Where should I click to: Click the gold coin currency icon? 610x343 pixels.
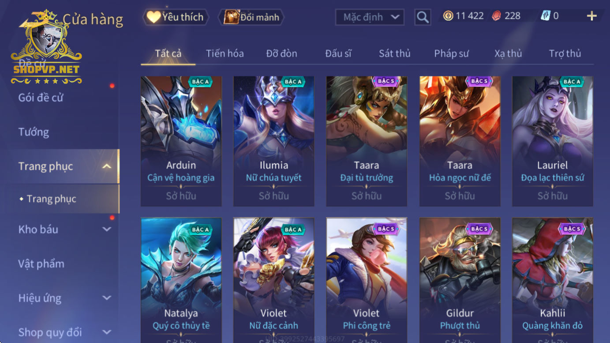(448, 16)
